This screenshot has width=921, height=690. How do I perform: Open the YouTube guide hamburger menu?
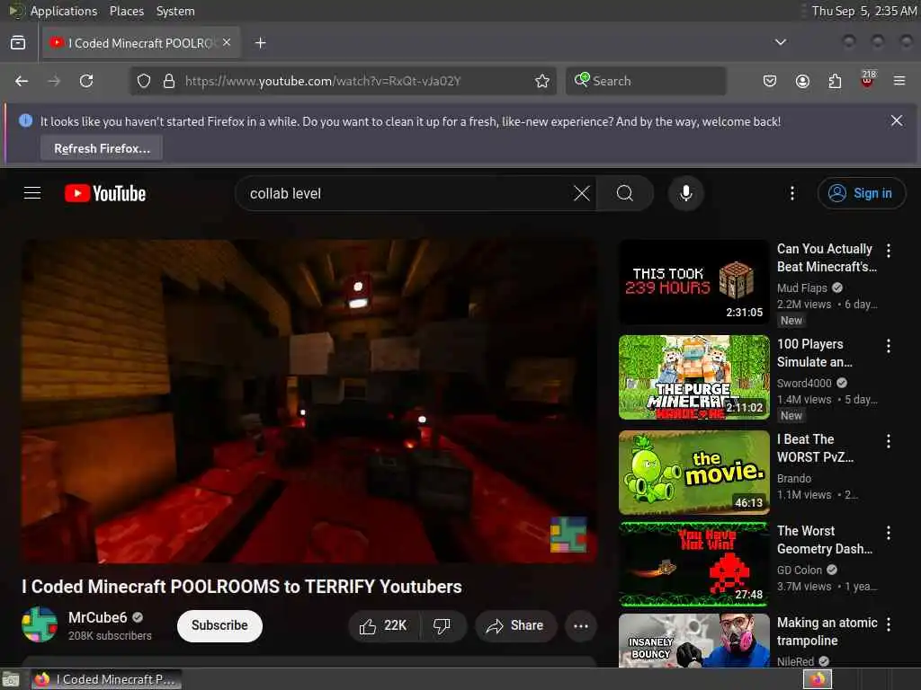[32, 193]
